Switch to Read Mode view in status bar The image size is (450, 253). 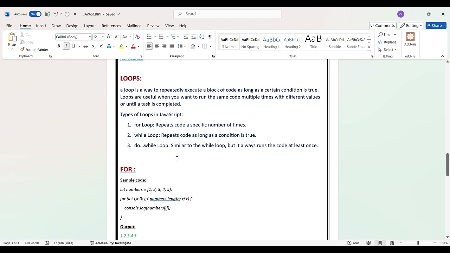coord(368,243)
